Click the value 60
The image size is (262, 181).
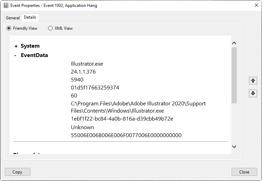click(74, 96)
